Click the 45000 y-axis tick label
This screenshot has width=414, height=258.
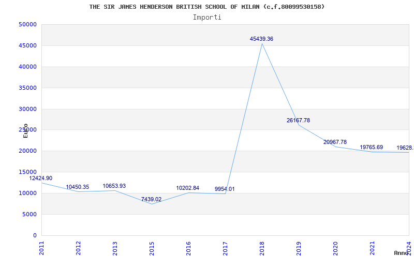click(x=27, y=46)
